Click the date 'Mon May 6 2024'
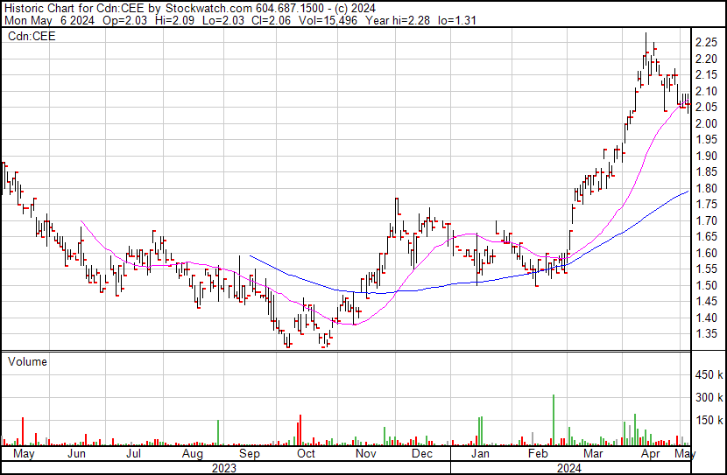727x475 pixels. point(49,20)
